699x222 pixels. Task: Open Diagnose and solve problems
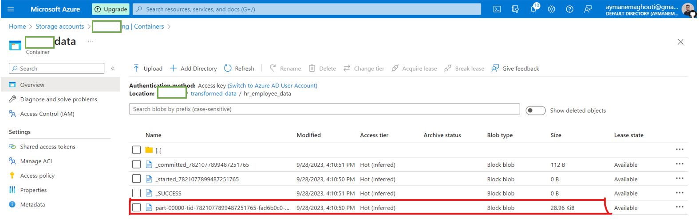(x=59, y=100)
